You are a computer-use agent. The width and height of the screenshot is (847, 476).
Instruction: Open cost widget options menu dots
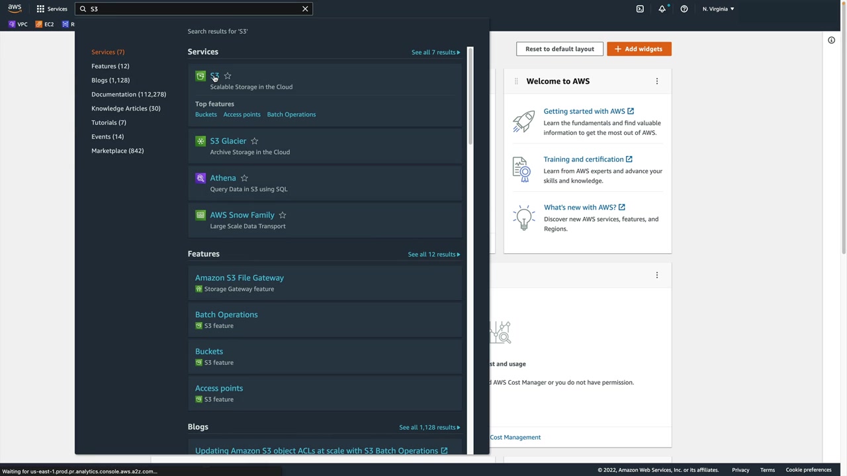(657, 275)
